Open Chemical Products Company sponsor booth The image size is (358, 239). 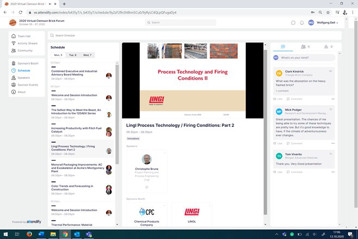(x=146, y=215)
